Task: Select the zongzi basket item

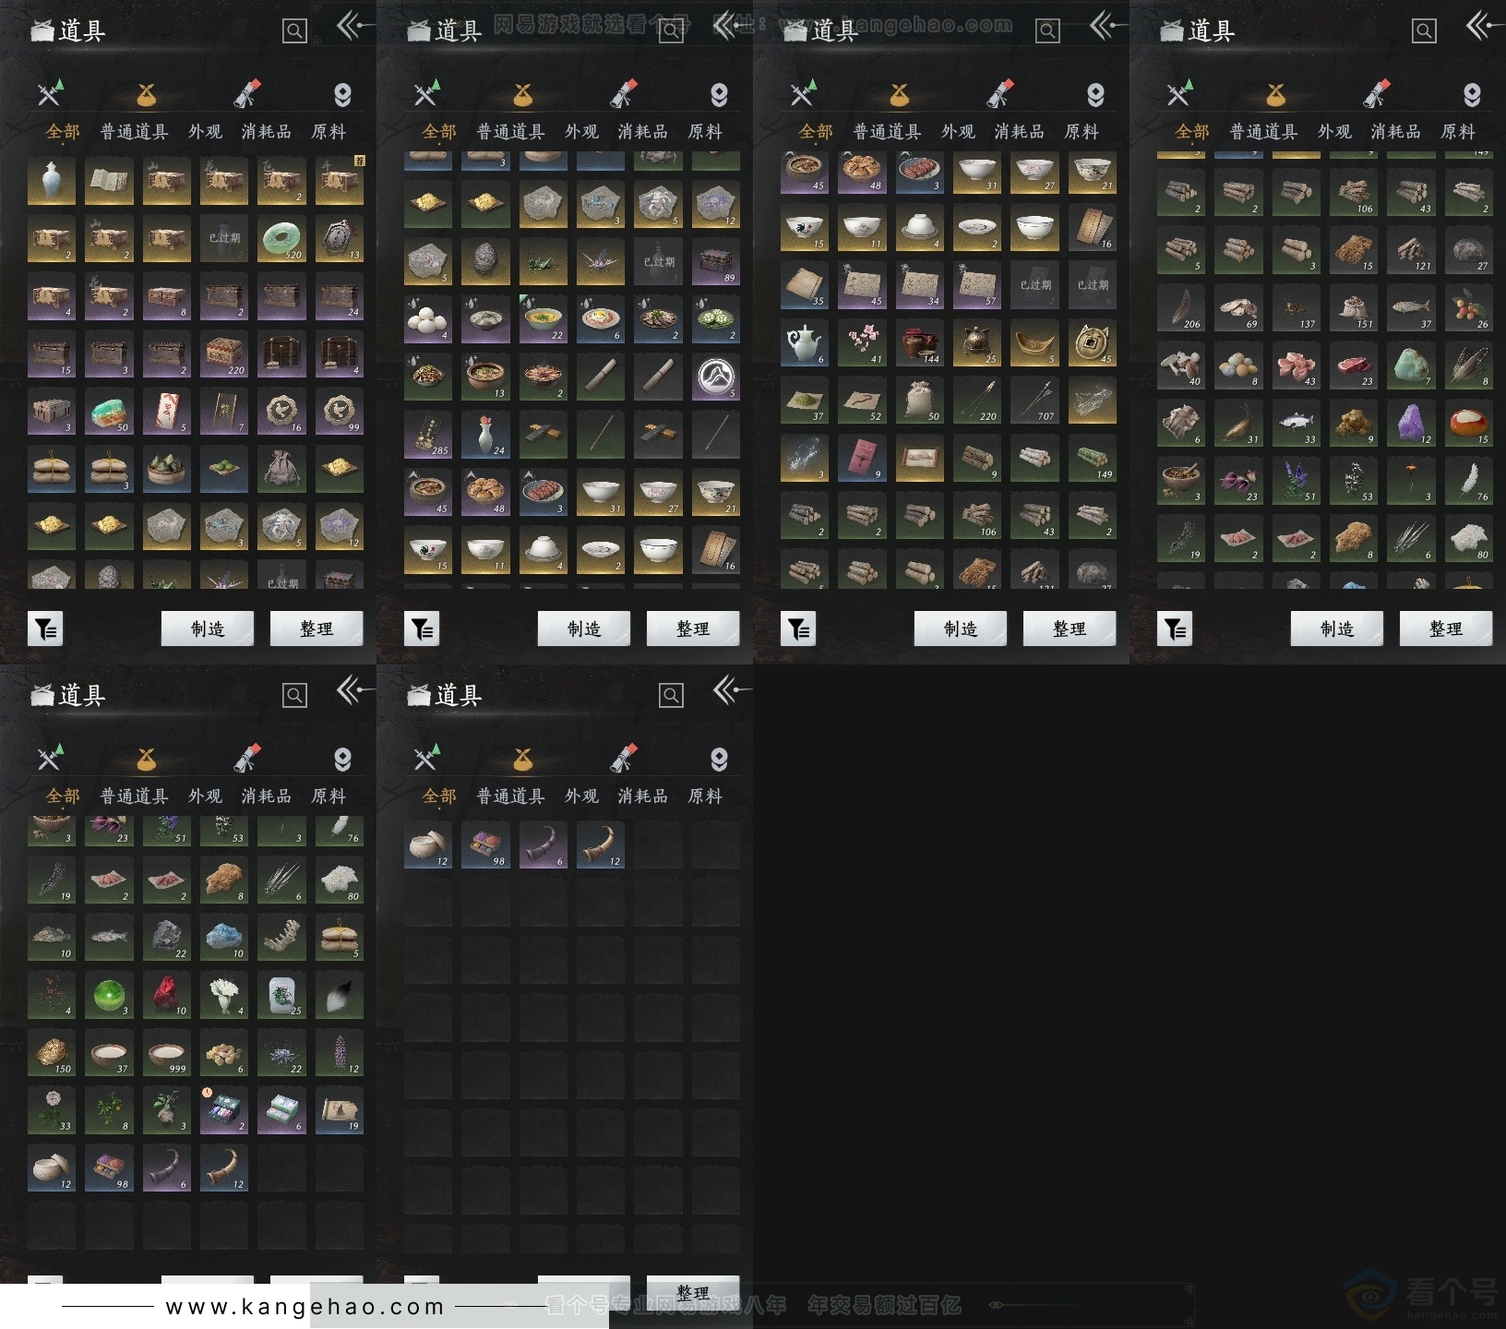Action: (167, 470)
